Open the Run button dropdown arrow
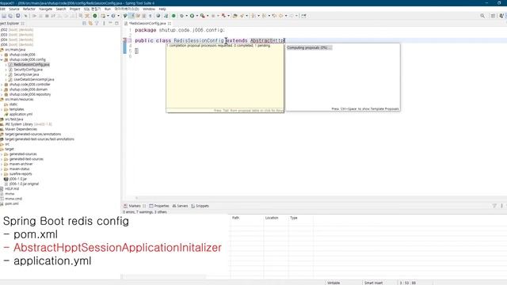 tap(197, 16)
